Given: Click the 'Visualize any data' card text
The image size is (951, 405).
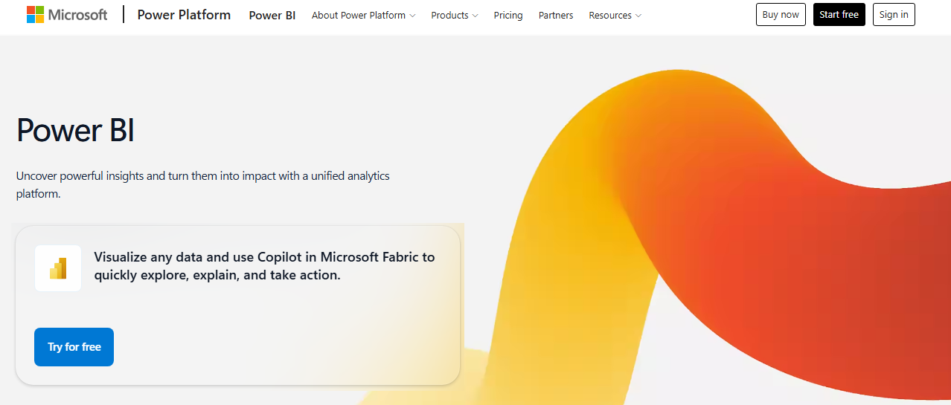Looking at the screenshot, I should pyautogui.click(x=264, y=266).
